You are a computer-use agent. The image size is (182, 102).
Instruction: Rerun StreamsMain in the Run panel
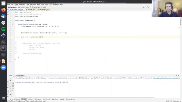tap(10, 78)
